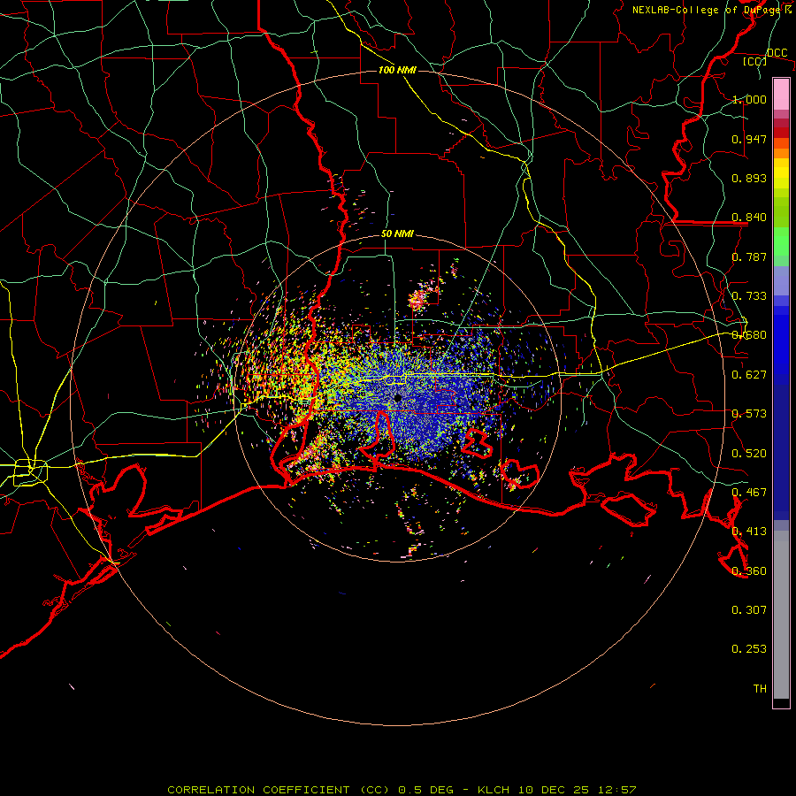Click the DCC label above the color bar
This screenshot has height=796, width=796.
777,53
